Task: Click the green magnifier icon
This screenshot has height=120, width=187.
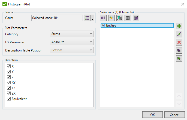Action: [x=179, y=59]
